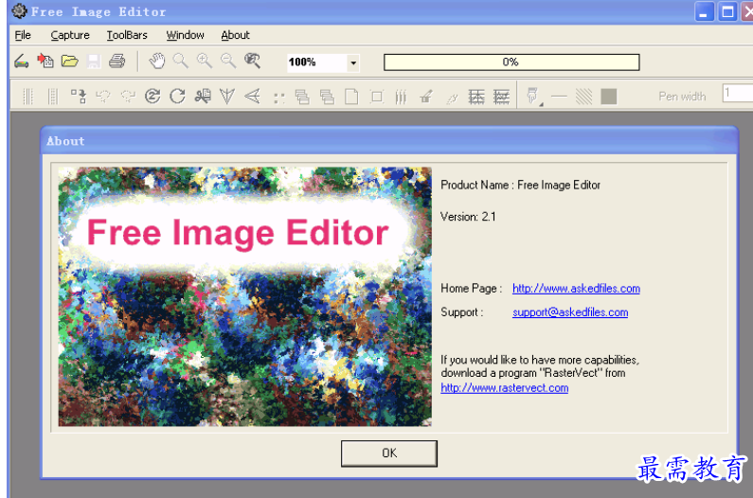Click the Free Image Editor splash image

(x=245, y=296)
